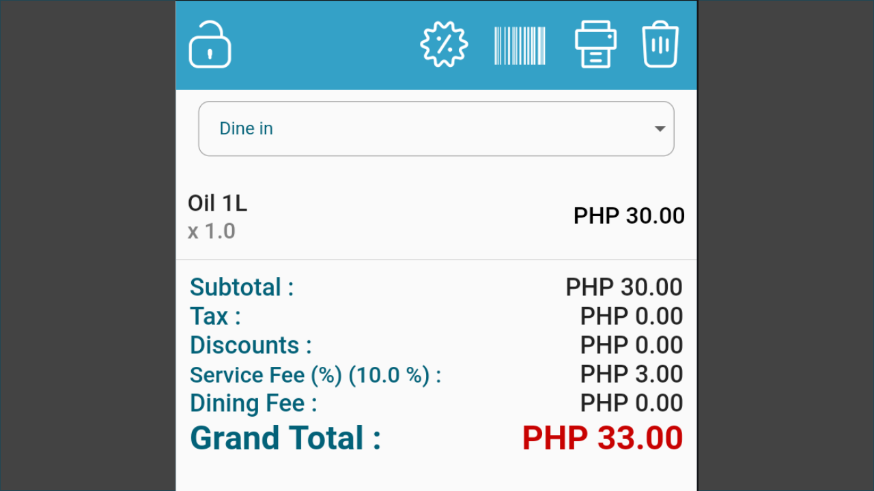The height and width of the screenshot is (491, 874).
Task: Open the discount percent badge icon
Action: coord(444,45)
